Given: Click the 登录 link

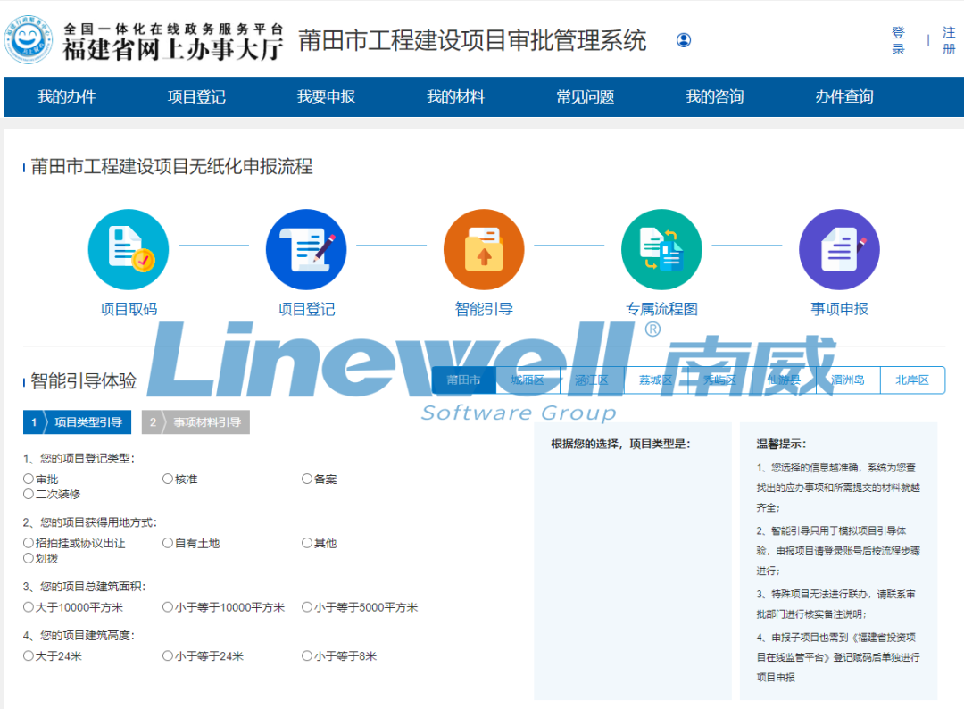Looking at the screenshot, I should pos(898,41).
